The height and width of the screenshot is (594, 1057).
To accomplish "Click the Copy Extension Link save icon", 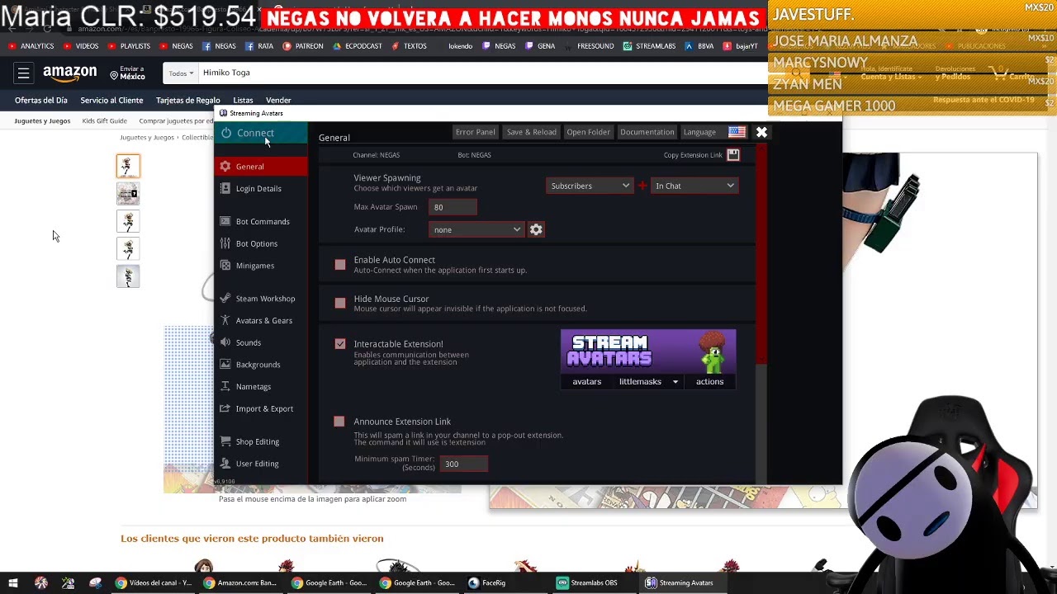I will tap(733, 155).
